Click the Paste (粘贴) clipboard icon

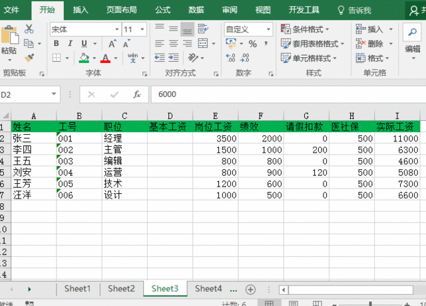9,38
